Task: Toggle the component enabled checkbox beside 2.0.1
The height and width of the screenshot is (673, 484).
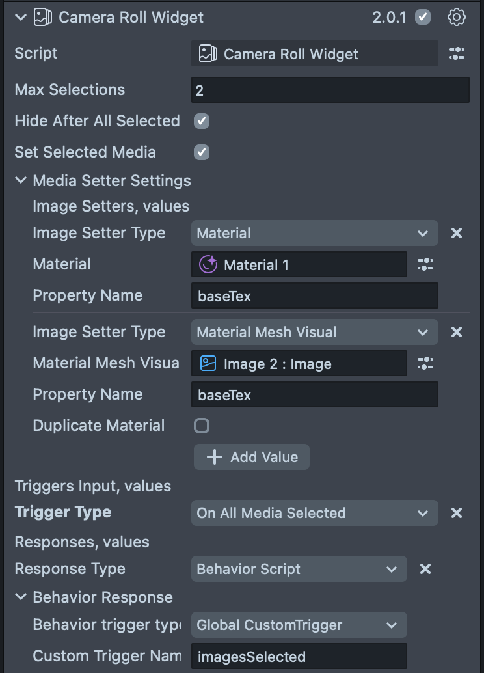Action: [423, 18]
